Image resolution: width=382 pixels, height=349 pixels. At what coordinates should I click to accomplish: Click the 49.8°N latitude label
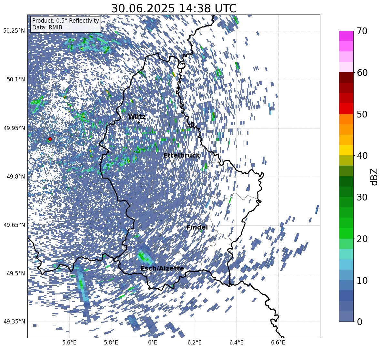16,177
